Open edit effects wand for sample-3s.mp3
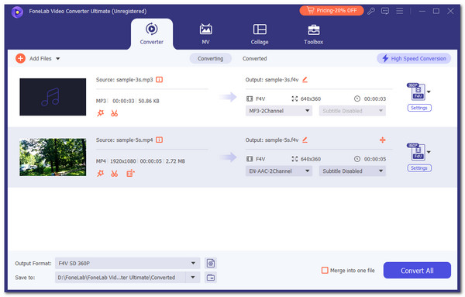Screen dimensions: 465x297 (101, 113)
